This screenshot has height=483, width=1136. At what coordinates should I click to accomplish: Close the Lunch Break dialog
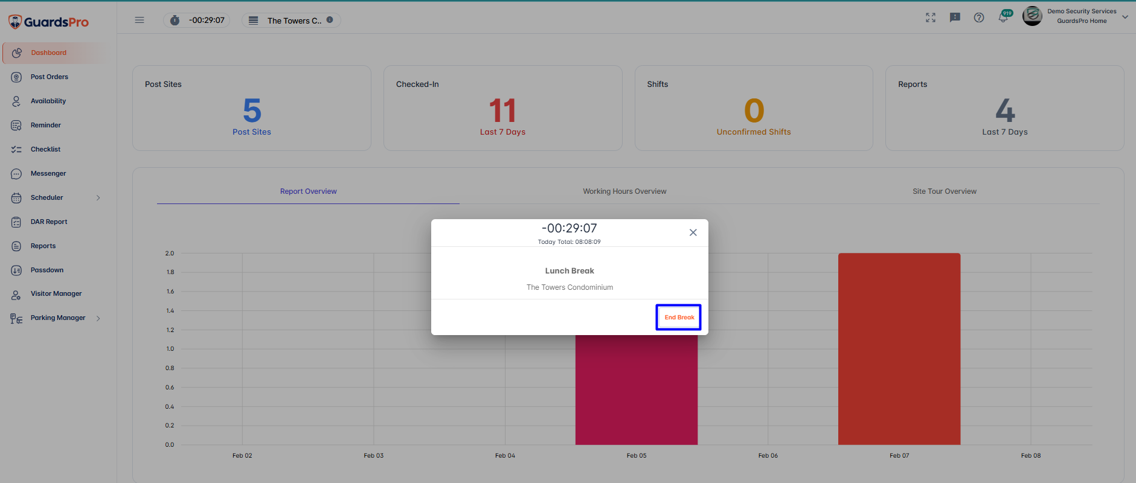point(693,232)
